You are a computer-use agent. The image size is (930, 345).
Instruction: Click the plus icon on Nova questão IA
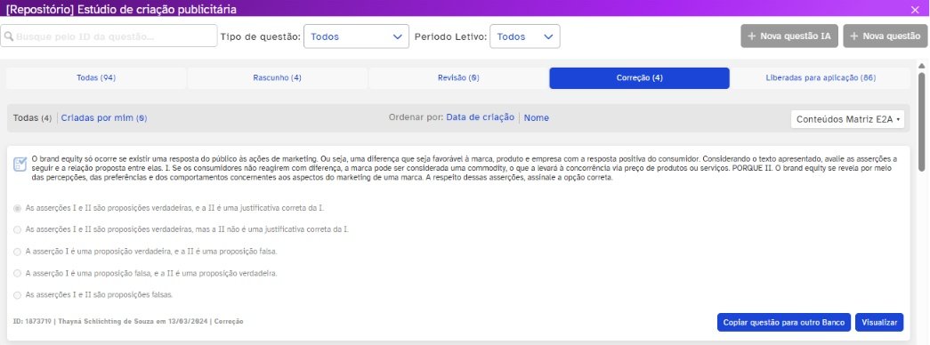click(x=751, y=36)
